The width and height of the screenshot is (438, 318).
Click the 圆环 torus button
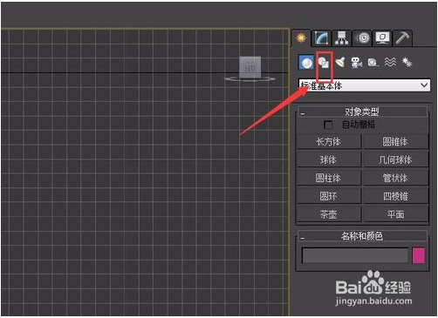[x=329, y=196]
